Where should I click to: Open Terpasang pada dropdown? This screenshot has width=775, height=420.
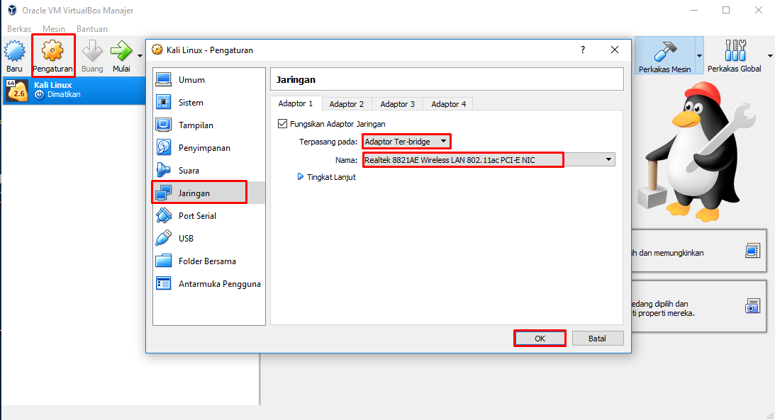tap(406, 142)
